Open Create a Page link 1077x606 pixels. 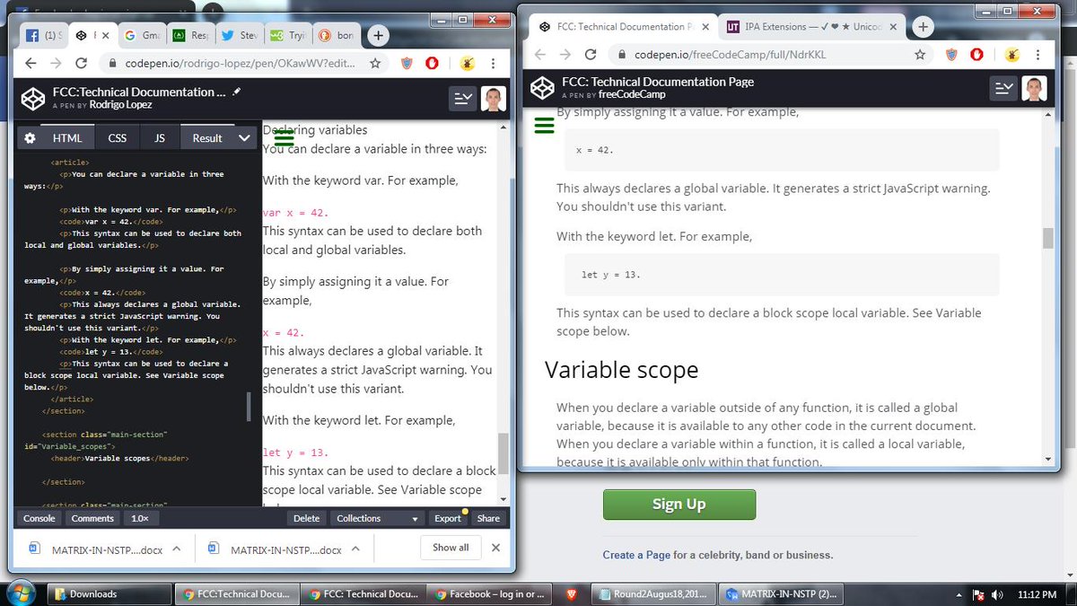[x=636, y=555]
